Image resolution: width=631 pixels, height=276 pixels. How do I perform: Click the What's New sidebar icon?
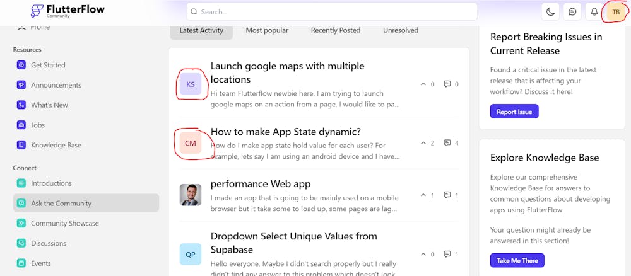point(21,105)
